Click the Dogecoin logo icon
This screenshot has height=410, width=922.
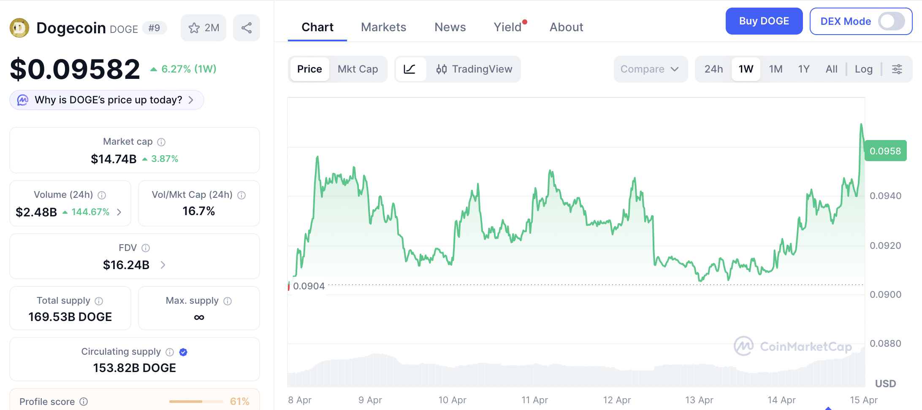tap(19, 28)
